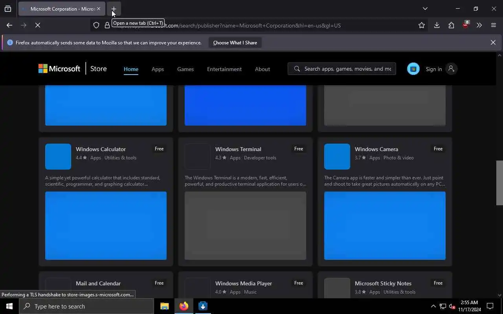Screen dimensions: 503x314
Task: Click Choose What I Share button
Action: coord(235,42)
